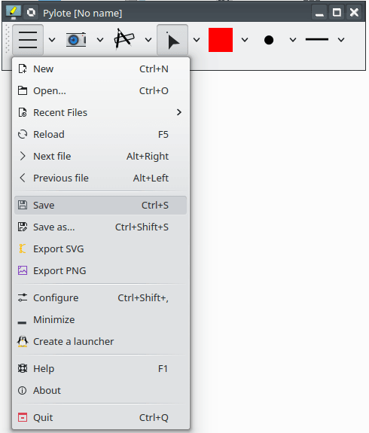Select the arrow pointer tool

[x=172, y=40]
